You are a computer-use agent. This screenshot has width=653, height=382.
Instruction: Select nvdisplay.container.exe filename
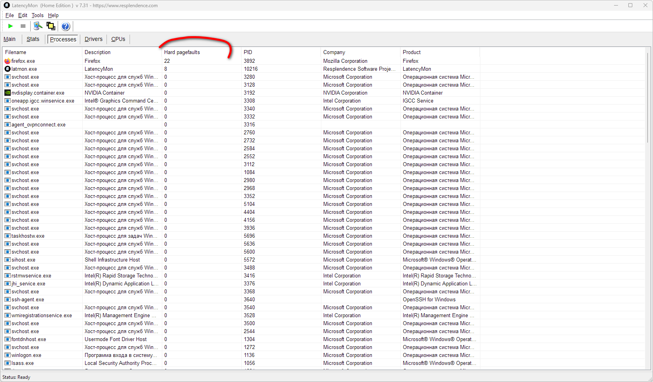tap(38, 93)
